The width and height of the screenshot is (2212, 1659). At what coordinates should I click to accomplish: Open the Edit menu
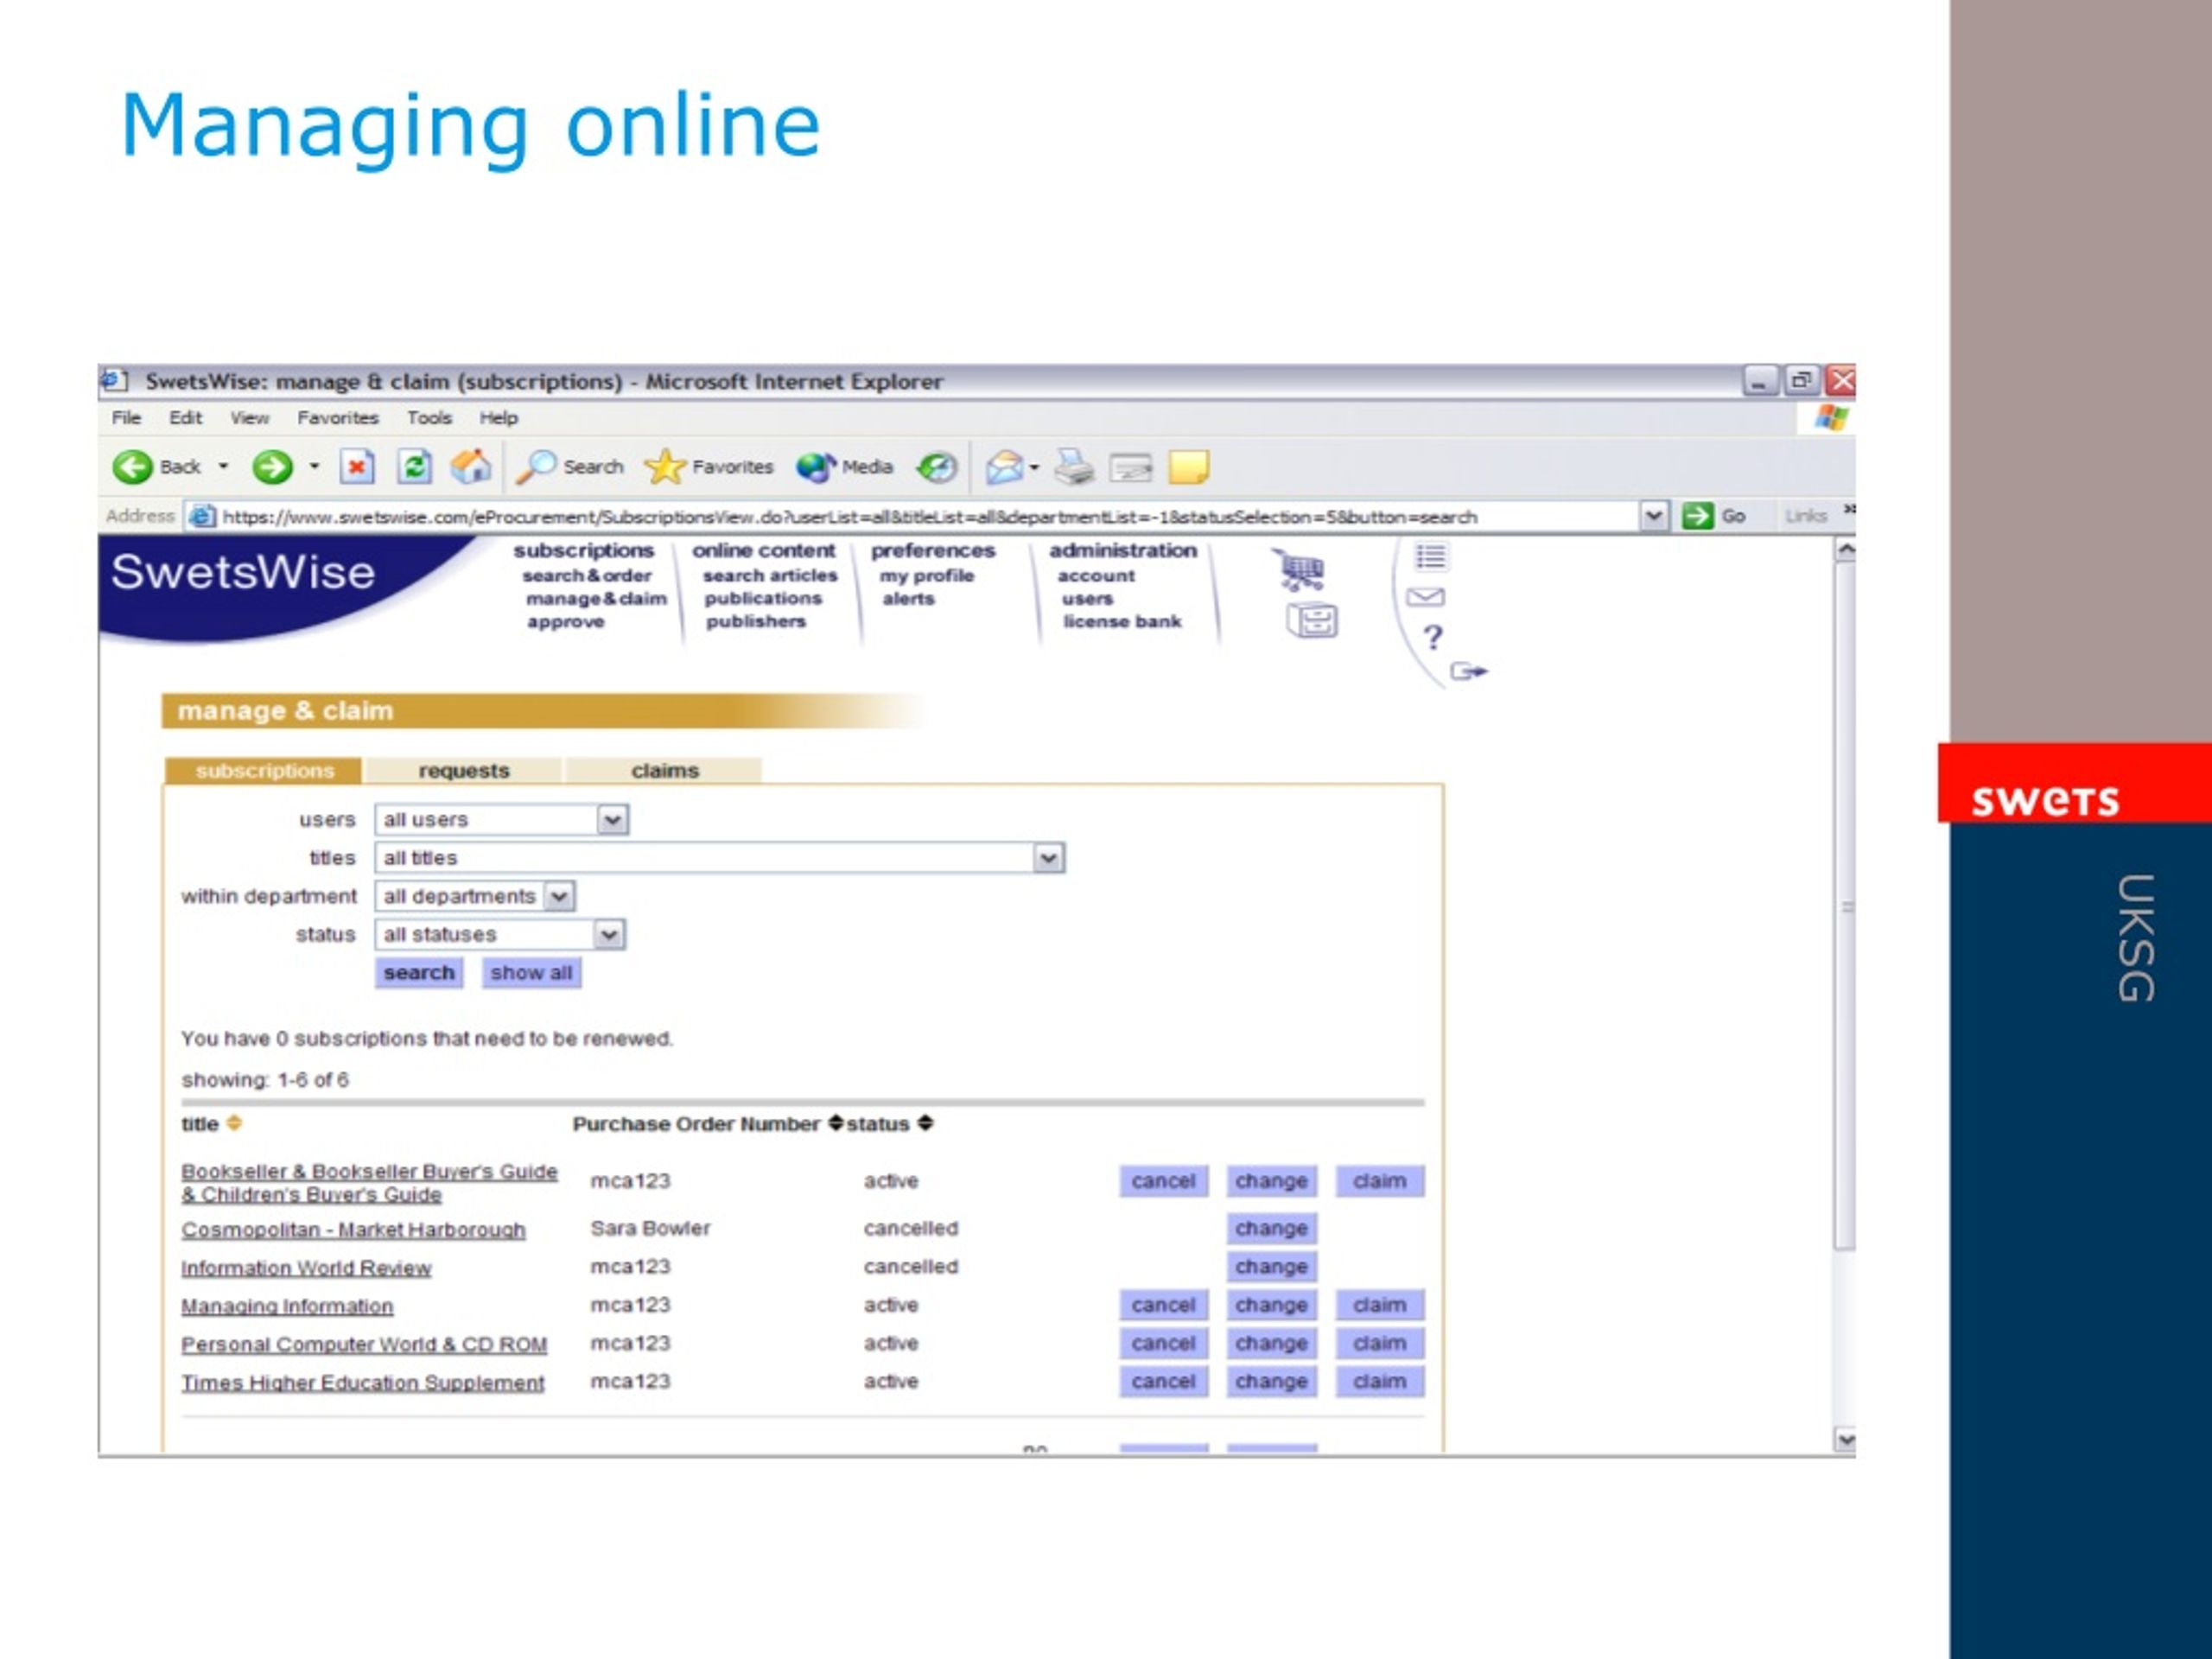point(185,418)
